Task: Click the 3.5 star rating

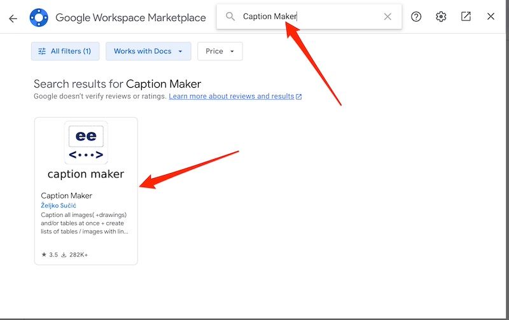Action: (x=50, y=254)
